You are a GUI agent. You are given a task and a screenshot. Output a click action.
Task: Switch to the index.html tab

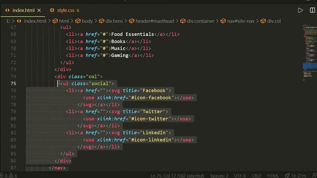point(23,10)
